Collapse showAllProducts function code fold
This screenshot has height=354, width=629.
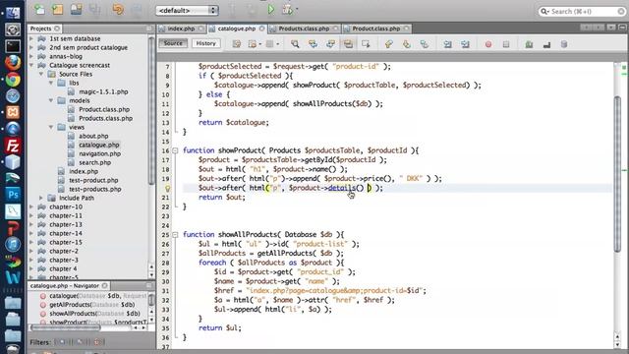(175, 234)
